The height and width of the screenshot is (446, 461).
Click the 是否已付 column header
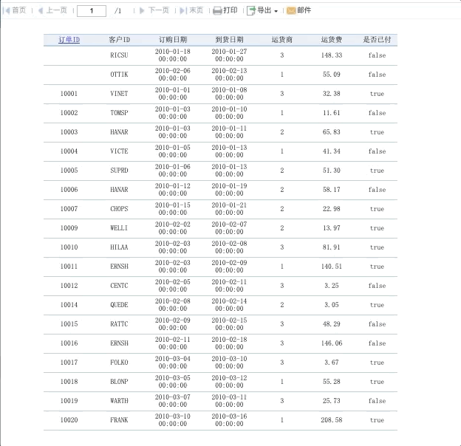click(377, 40)
